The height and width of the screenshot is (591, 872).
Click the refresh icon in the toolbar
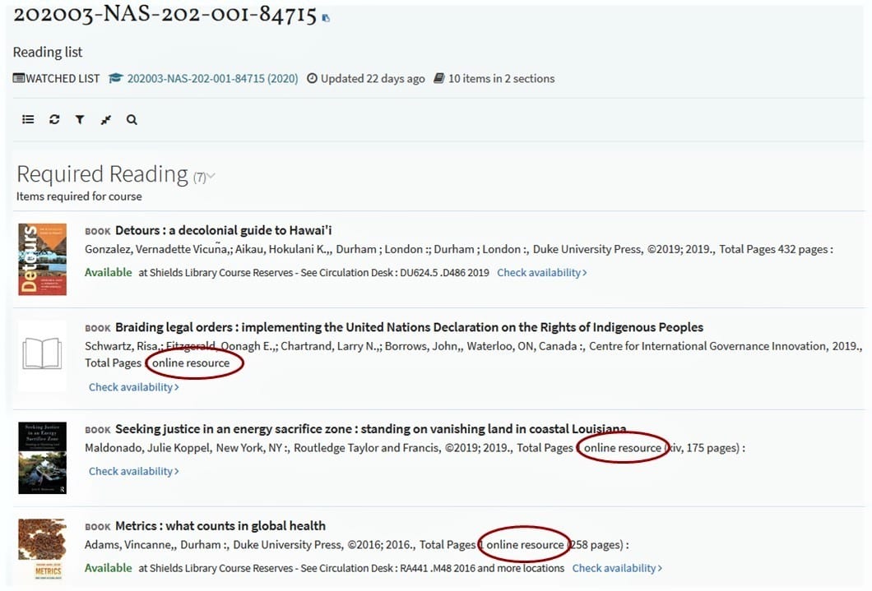[54, 119]
